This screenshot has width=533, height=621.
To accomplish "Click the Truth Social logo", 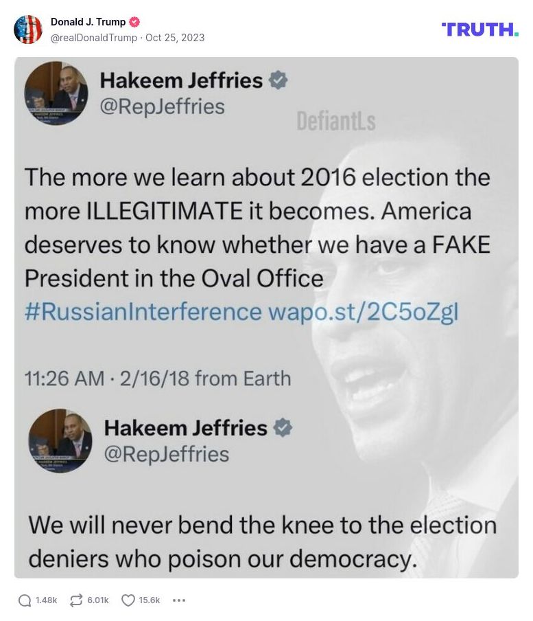I will click(479, 30).
